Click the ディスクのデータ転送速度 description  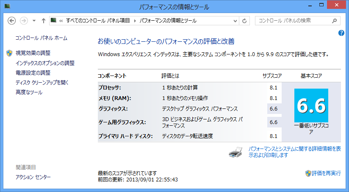pyautogui.click(x=187, y=136)
